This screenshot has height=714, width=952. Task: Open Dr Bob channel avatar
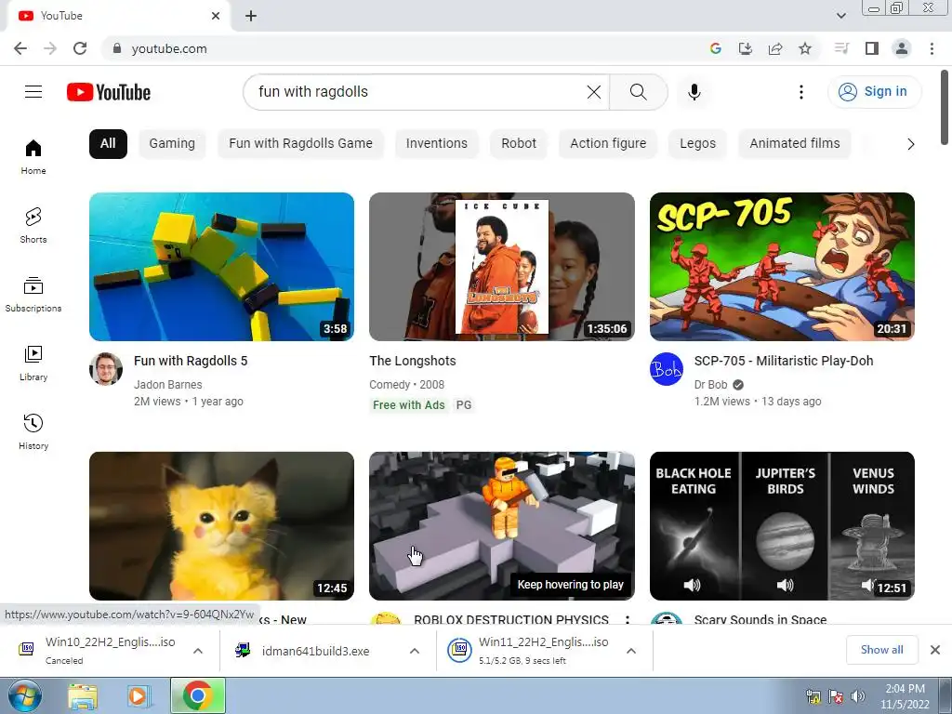[x=666, y=368]
